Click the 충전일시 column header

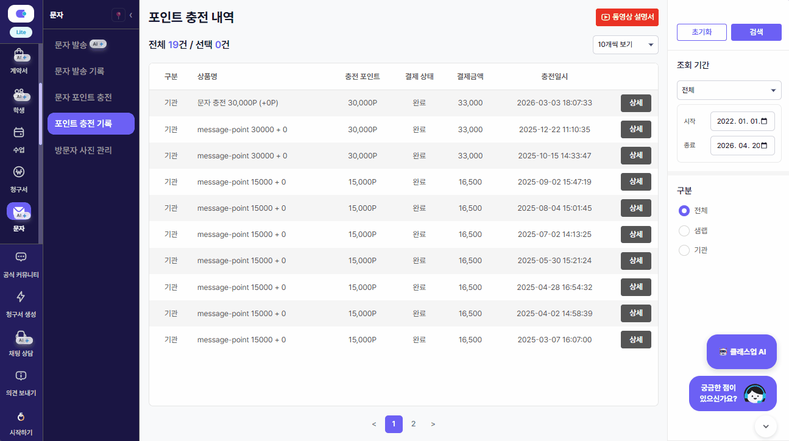554,77
